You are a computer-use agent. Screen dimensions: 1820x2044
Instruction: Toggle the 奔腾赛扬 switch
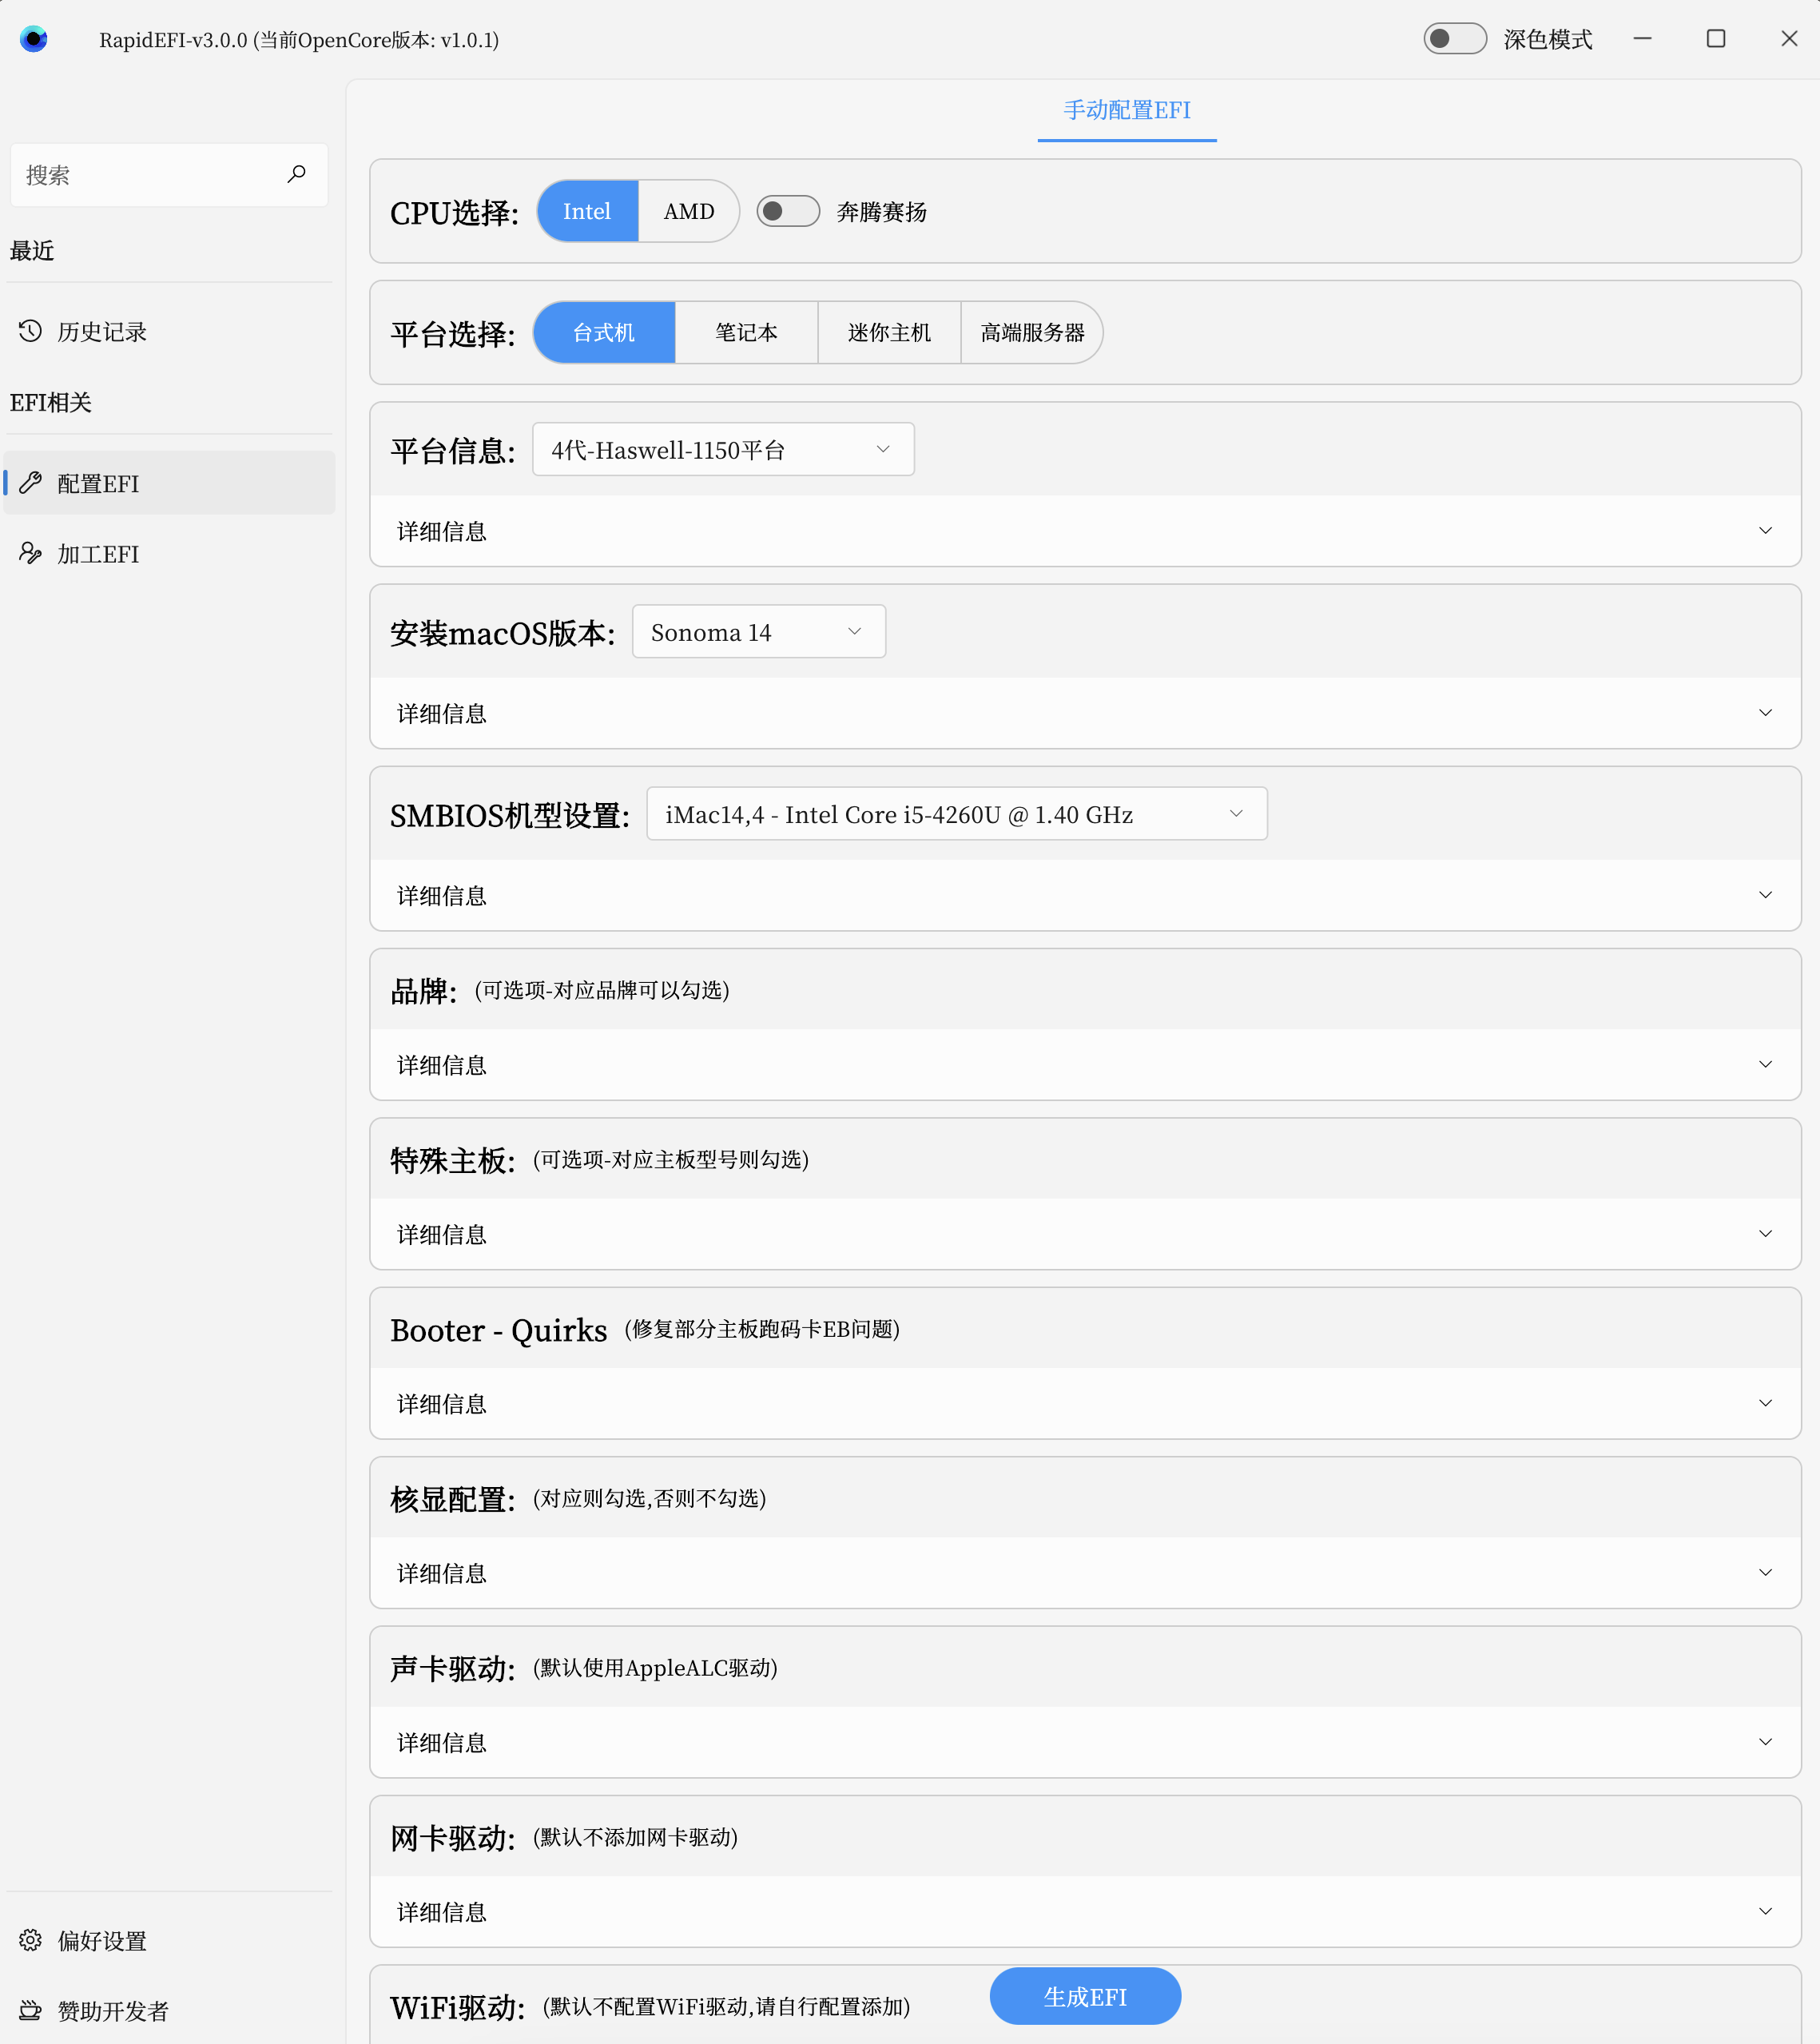[x=788, y=211]
